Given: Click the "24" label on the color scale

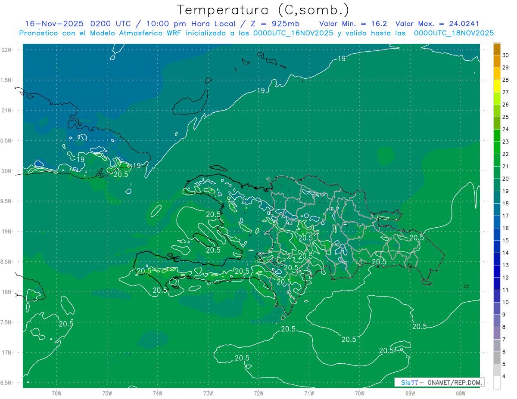Looking at the screenshot, I should point(505,129).
